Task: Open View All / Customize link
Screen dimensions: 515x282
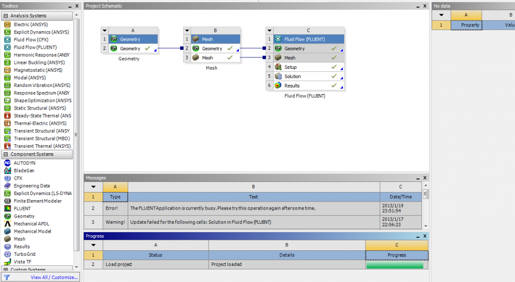Action: 54,277
